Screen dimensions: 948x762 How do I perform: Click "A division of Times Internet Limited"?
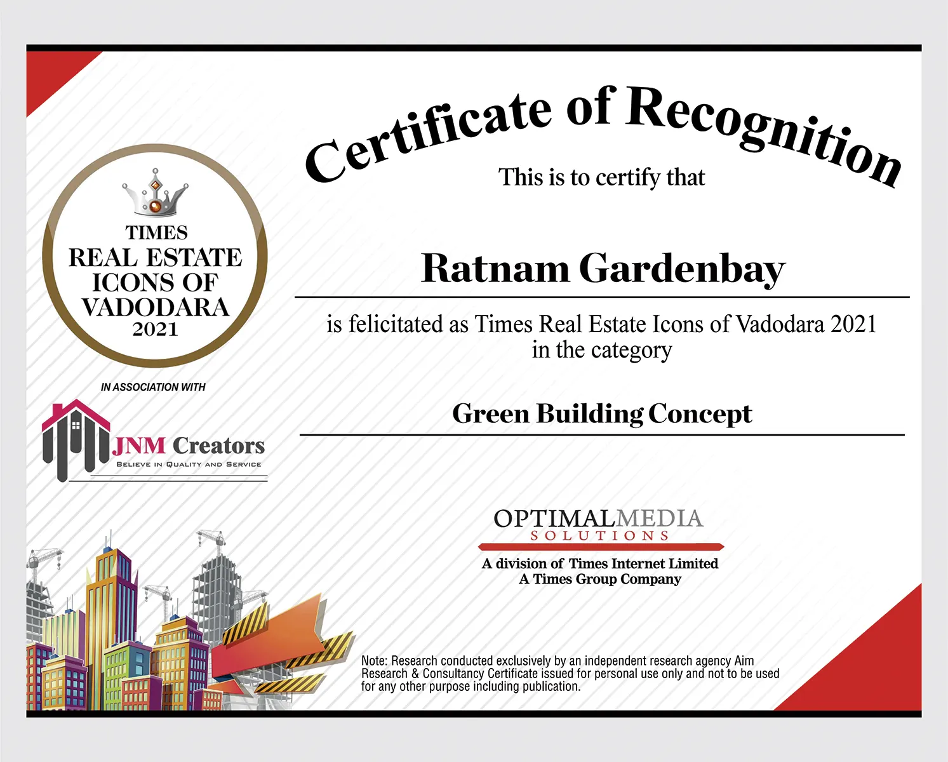click(599, 564)
